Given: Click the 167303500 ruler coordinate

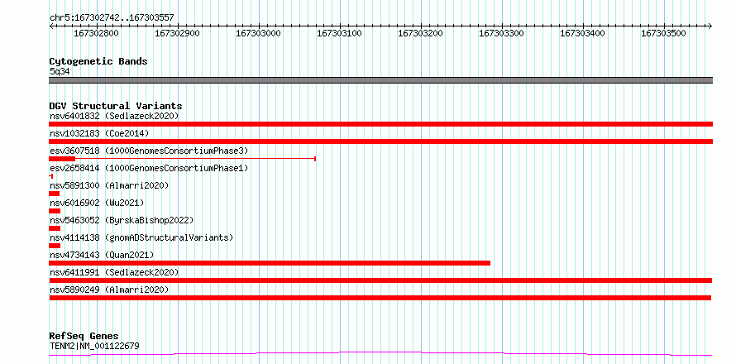Looking at the screenshot, I should coord(663,34).
